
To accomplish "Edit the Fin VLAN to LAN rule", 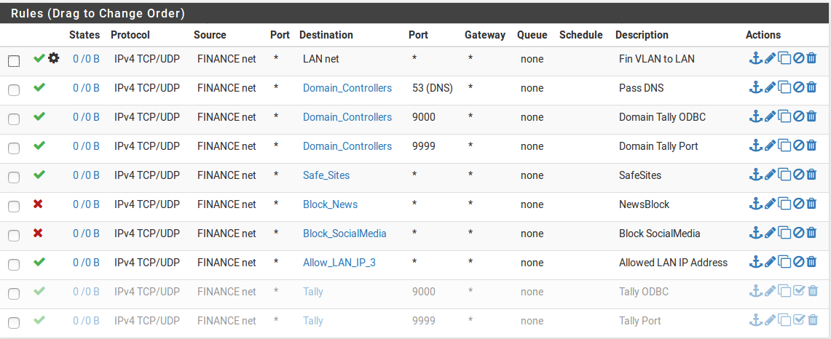I will pyautogui.click(x=770, y=58).
